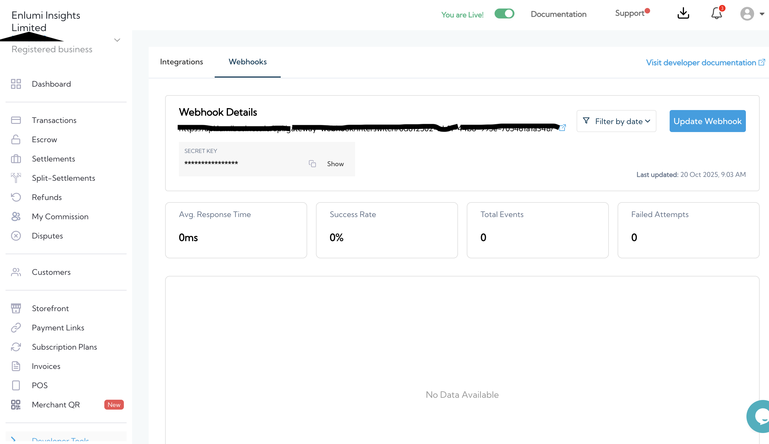This screenshot has height=444, width=769.
Task: Open the chat support bubble
Action: (x=761, y=416)
